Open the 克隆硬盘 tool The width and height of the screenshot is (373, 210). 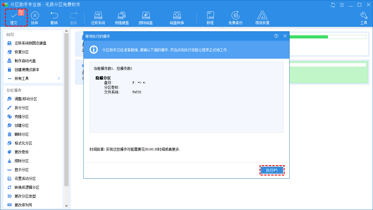122,18
